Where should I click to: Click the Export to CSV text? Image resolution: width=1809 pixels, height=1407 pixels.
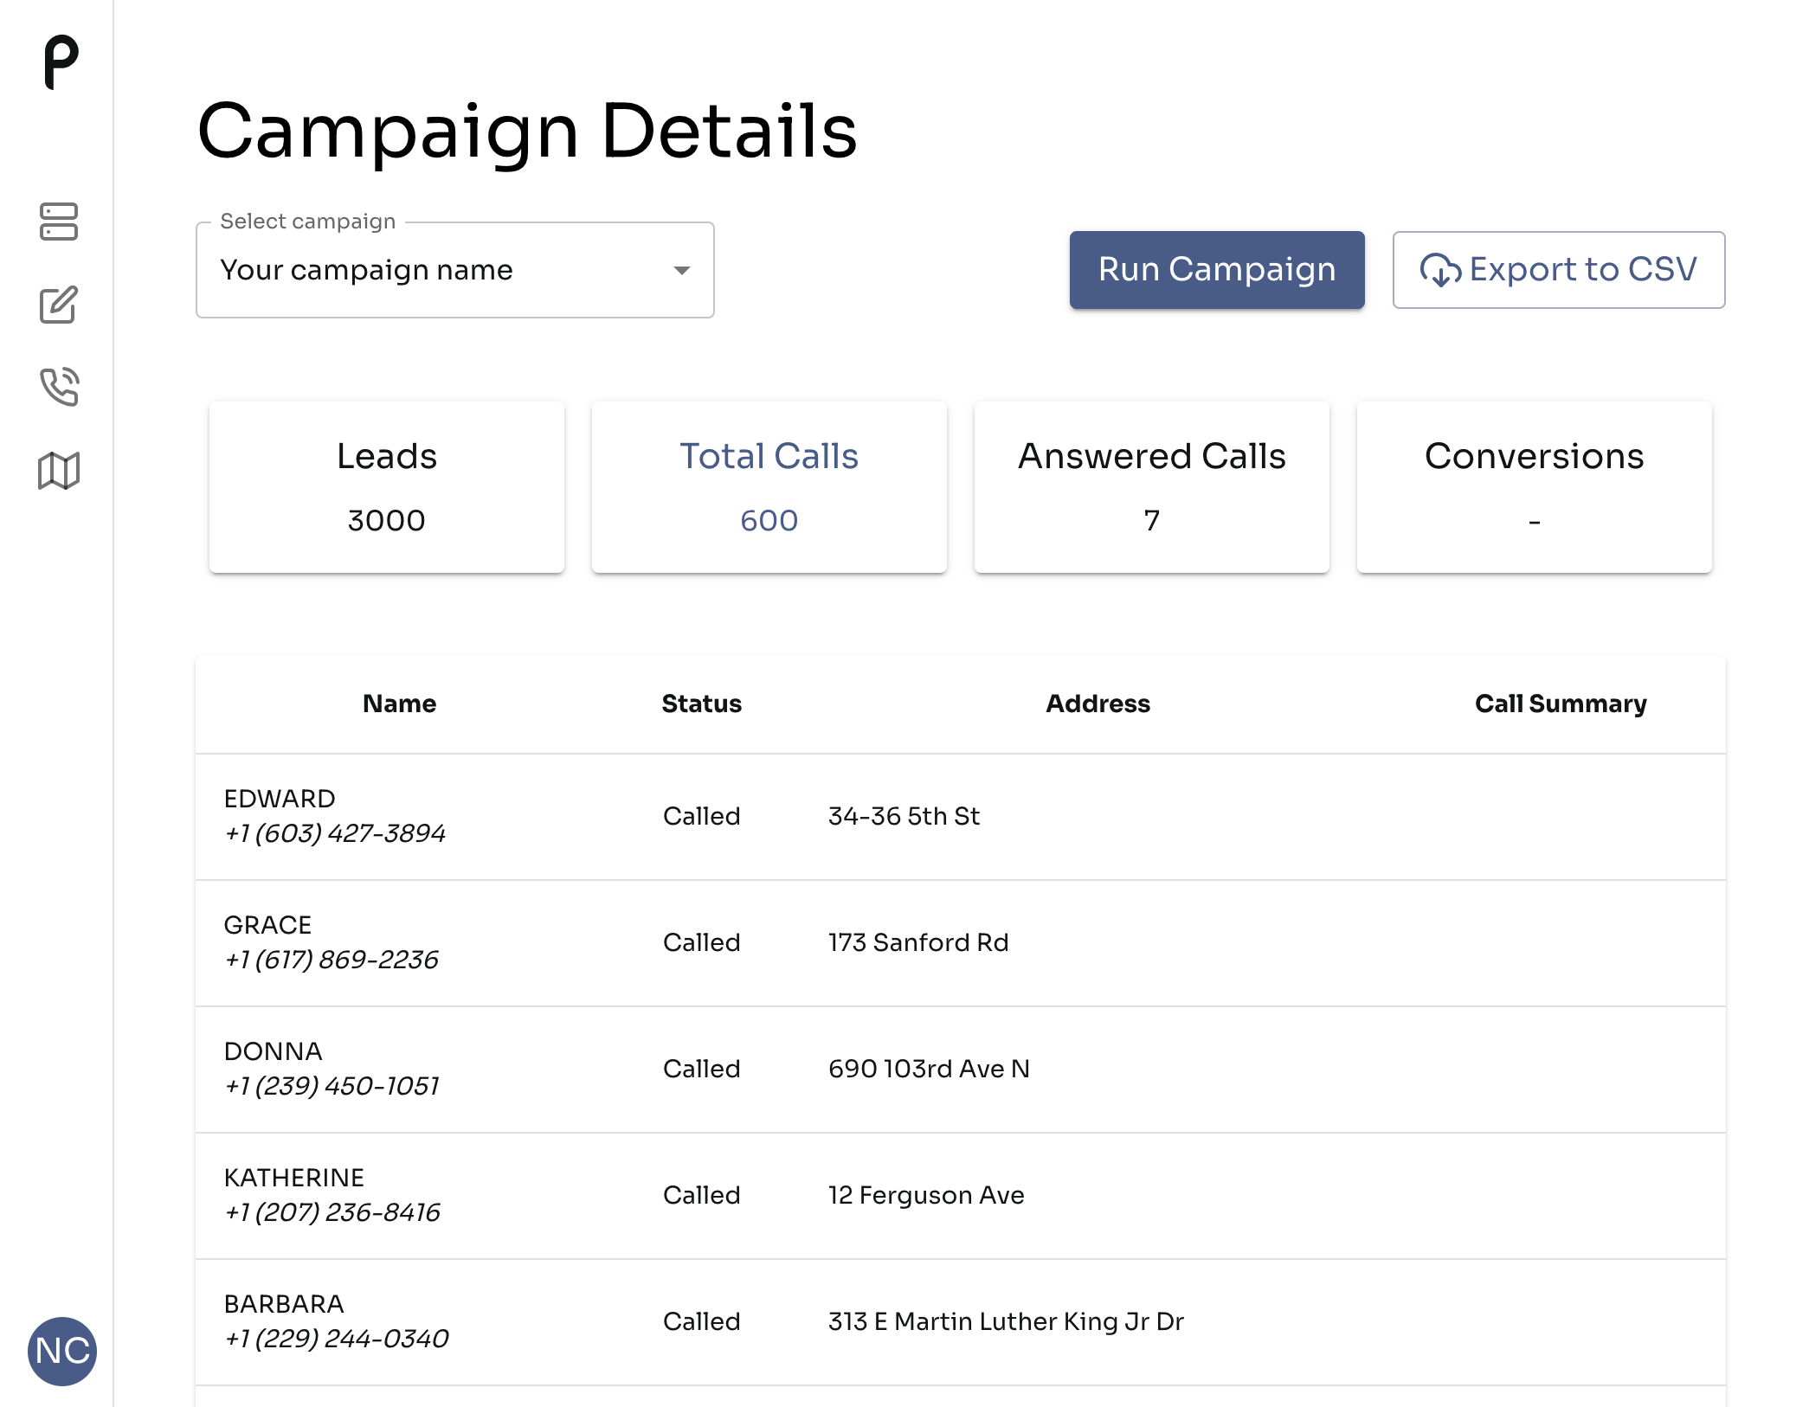pos(1583,269)
